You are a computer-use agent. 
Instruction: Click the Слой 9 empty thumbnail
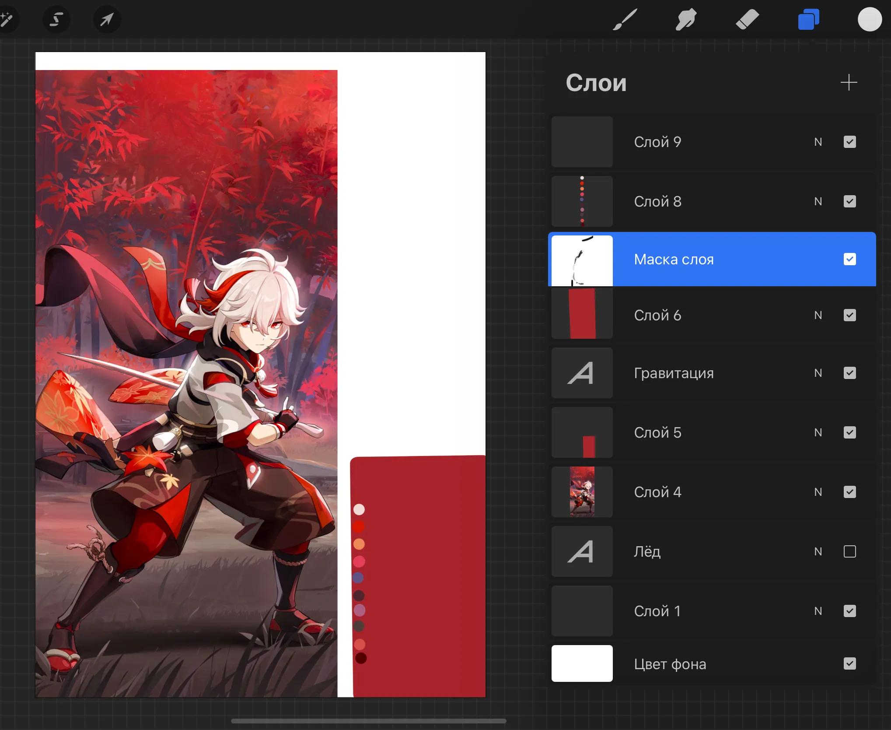pos(582,142)
